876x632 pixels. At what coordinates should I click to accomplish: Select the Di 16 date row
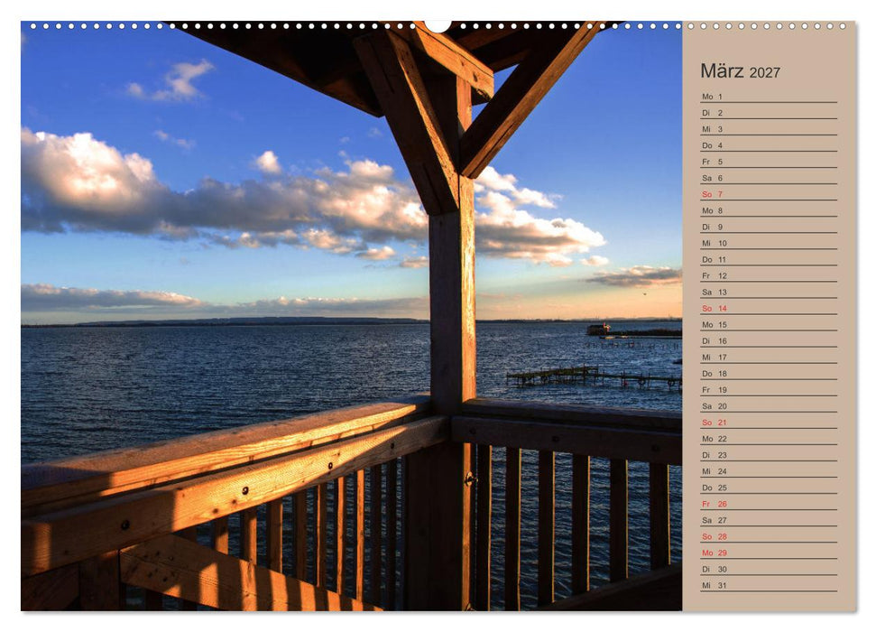click(x=769, y=340)
